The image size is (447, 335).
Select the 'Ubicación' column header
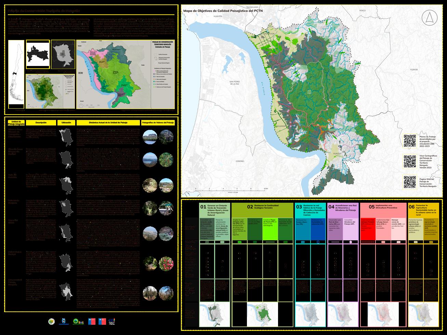tap(66, 122)
